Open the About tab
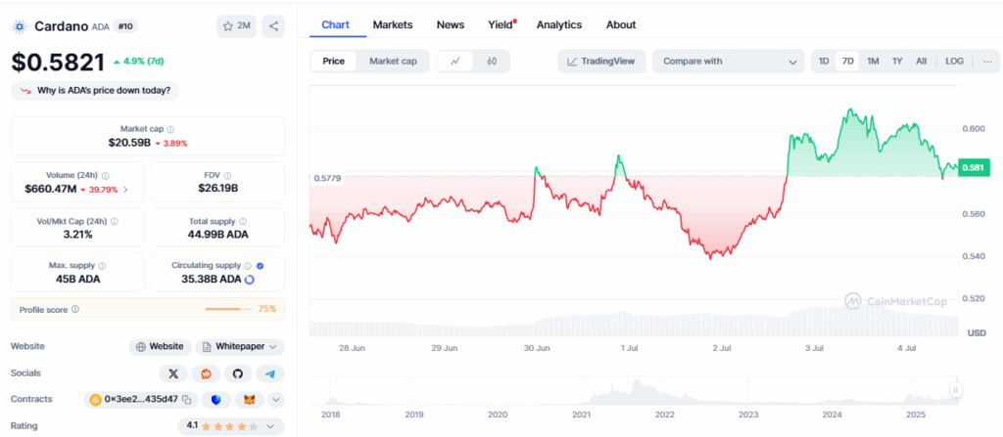The height and width of the screenshot is (437, 1003). [621, 24]
